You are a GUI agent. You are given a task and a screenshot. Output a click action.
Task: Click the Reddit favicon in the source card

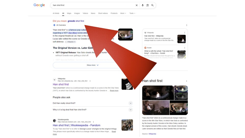coord(145,48)
